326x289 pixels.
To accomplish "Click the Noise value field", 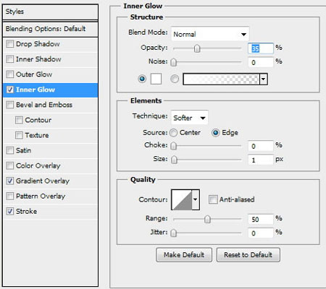I will click(x=261, y=62).
